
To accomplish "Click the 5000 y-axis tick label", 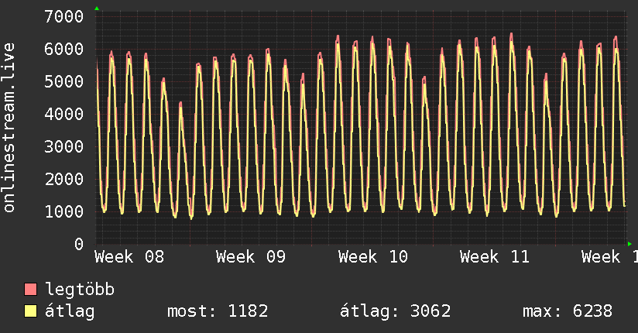I will pyautogui.click(x=64, y=81).
